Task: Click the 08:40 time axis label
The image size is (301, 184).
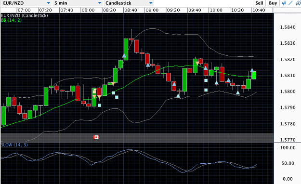Action: coord(131,10)
